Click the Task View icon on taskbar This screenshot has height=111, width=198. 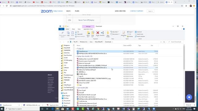pyautogui.click(x=47, y=109)
